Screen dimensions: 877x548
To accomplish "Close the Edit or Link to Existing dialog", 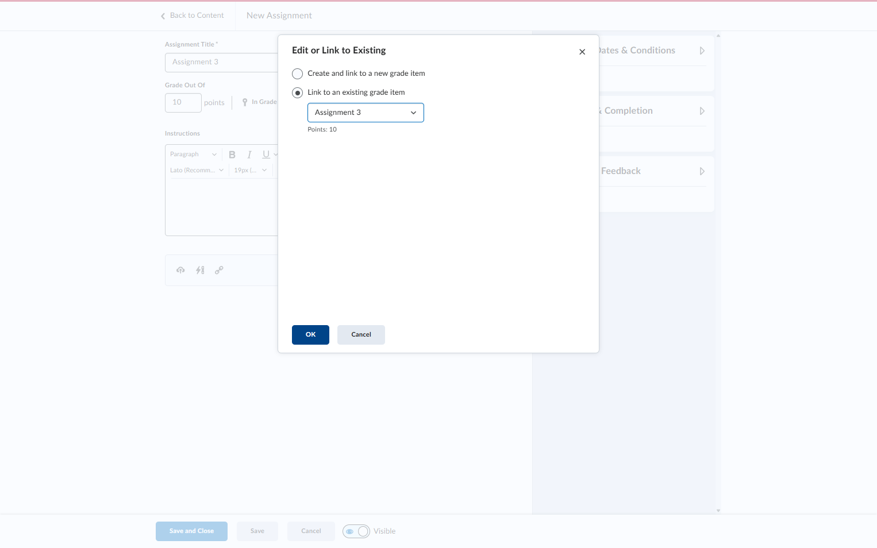I will pyautogui.click(x=582, y=52).
